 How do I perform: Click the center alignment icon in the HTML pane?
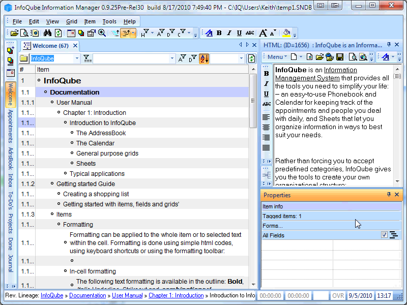pyautogui.click(x=266, y=128)
